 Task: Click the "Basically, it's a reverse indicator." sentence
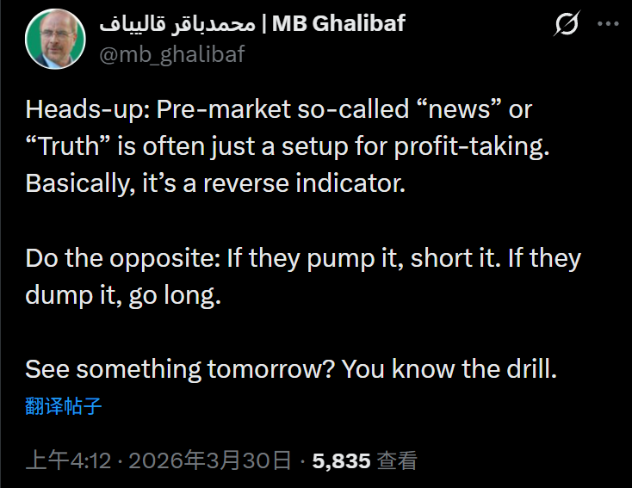click(214, 183)
